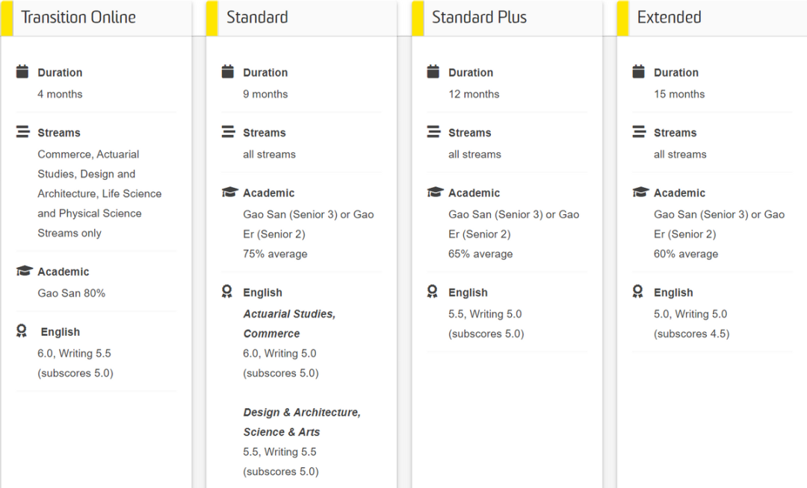Click Streams list icon in Standard card
807x488 pixels.
228,131
